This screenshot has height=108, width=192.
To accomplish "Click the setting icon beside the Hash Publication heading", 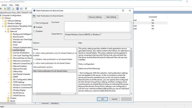I will 34,16.
